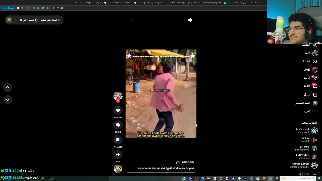The height and width of the screenshot is (181, 322).
Task: Open Task View on the taskbar
Action: click(277, 178)
